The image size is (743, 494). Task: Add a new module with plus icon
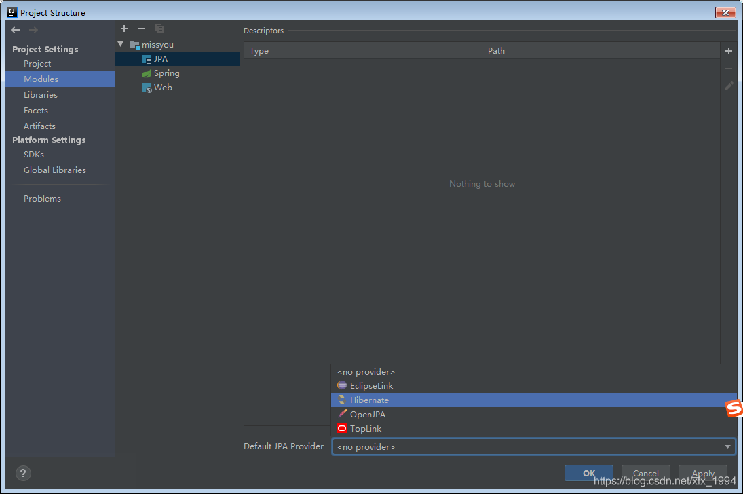[x=124, y=28]
